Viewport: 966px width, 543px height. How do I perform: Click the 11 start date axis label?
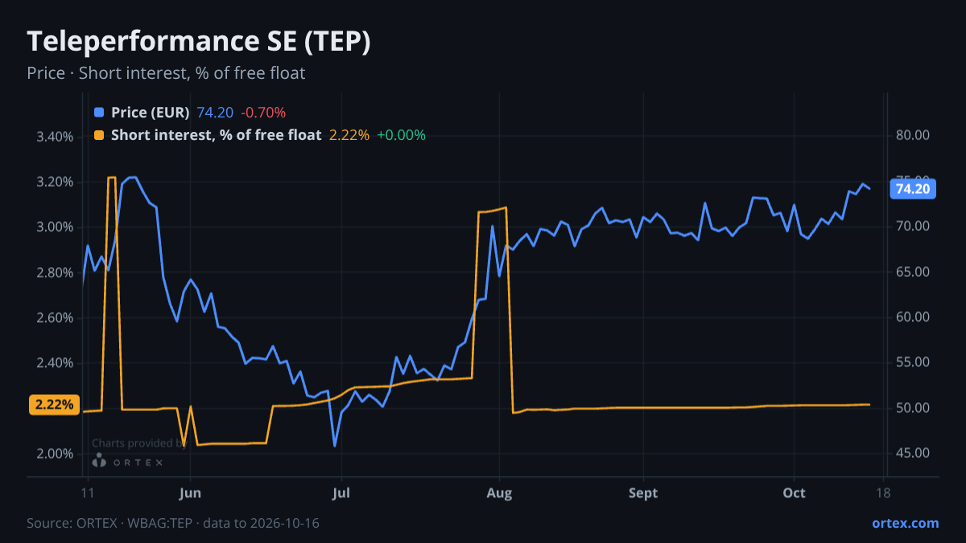[x=88, y=493]
